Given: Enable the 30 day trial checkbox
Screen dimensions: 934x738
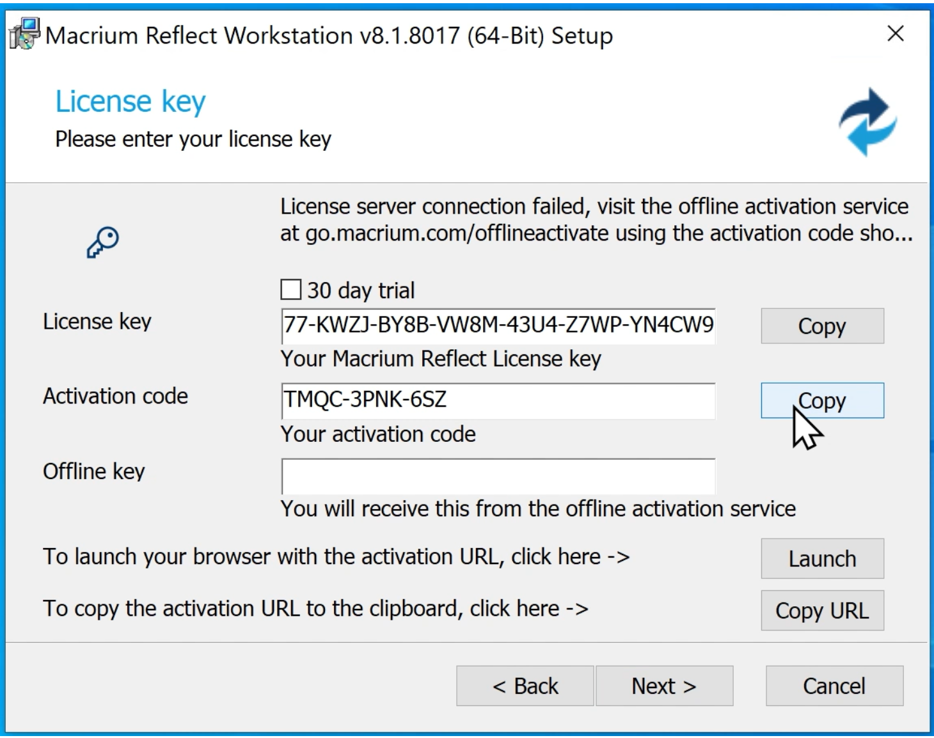Looking at the screenshot, I should pyautogui.click(x=291, y=290).
